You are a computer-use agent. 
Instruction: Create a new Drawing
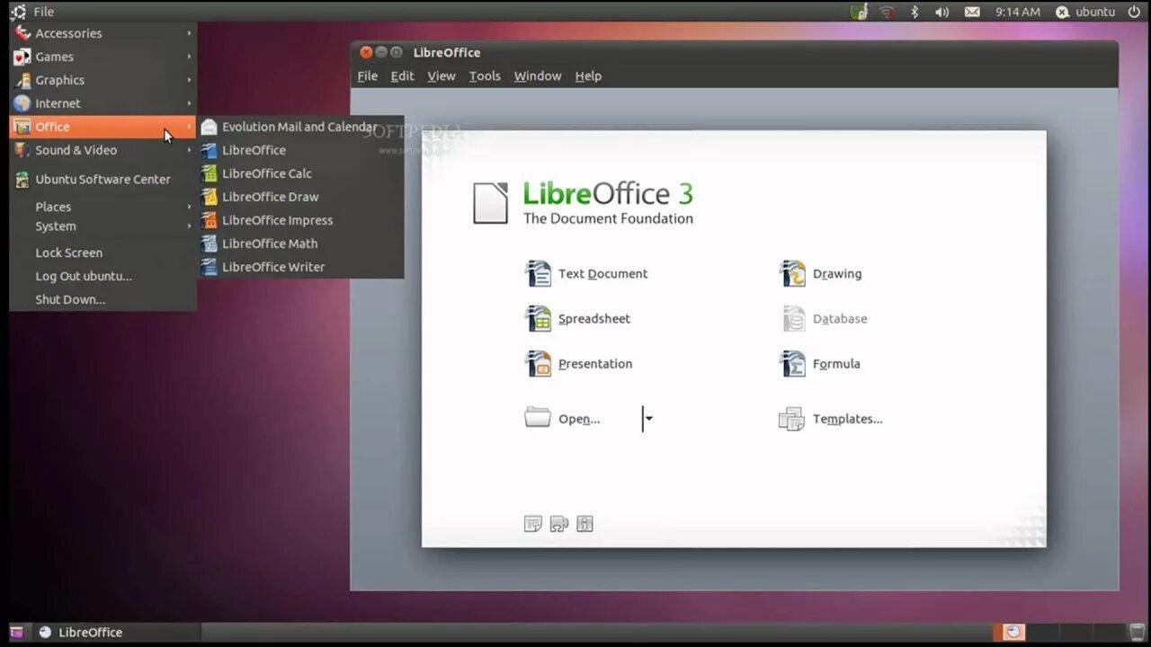point(820,274)
